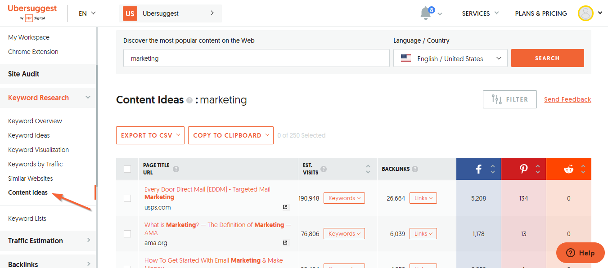The width and height of the screenshot is (608, 268).
Task: Click the usps.com URL text
Action: coord(158,207)
